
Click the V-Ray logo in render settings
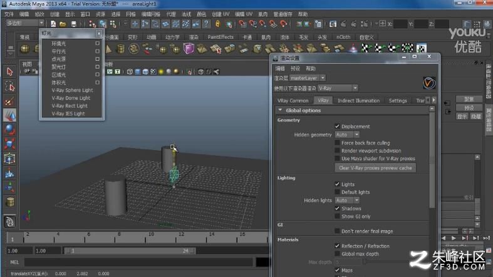point(429,83)
